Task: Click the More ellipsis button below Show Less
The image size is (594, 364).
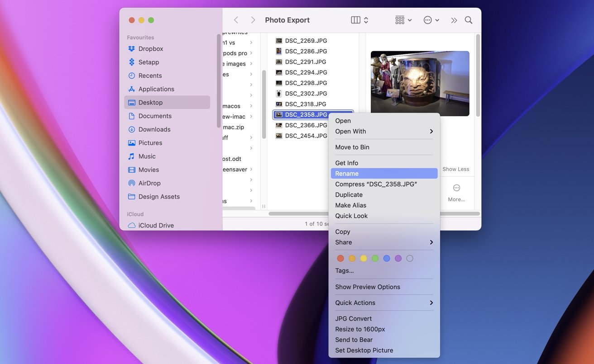Action: pyautogui.click(x=456, y=187)
